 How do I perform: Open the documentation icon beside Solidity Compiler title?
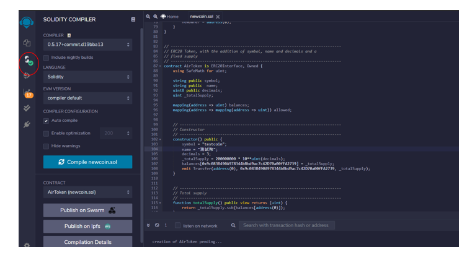pos(133,19)
